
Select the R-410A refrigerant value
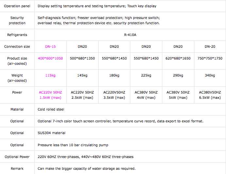pyautogui.click(x=130, y=35)
